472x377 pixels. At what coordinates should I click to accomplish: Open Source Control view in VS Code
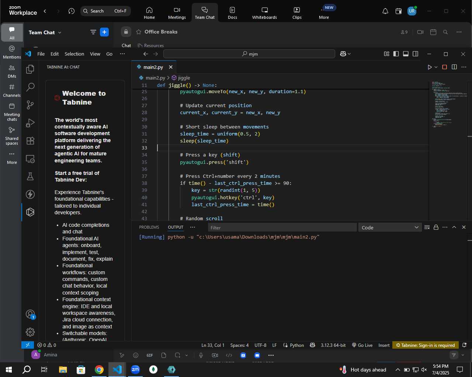(30, 105)
